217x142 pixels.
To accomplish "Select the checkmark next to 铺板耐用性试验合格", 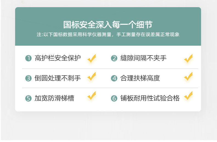I will pos(188,96).
